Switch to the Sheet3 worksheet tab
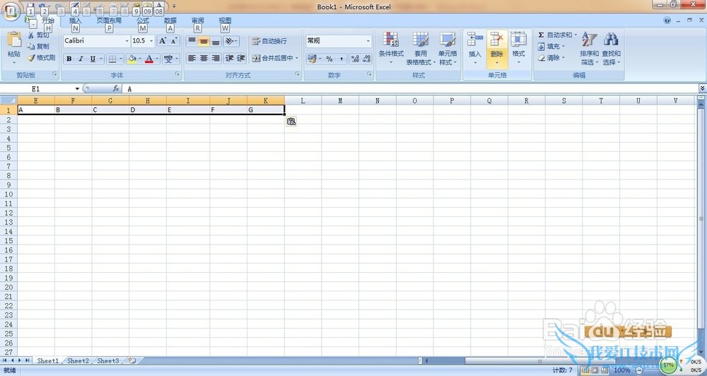Screen dimensions: 707x376 [x=108, y=360]
